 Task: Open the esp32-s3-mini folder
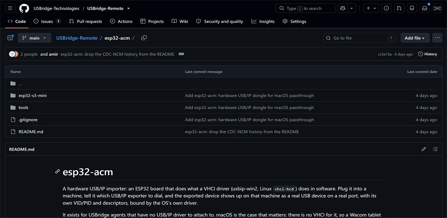coord(32,95)
